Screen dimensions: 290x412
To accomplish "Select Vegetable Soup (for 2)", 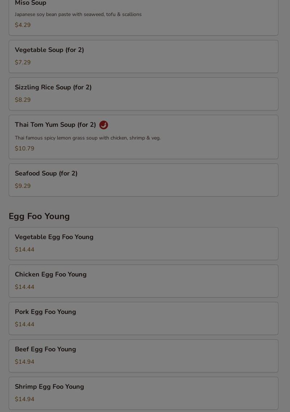I will [x=144, y=56].
